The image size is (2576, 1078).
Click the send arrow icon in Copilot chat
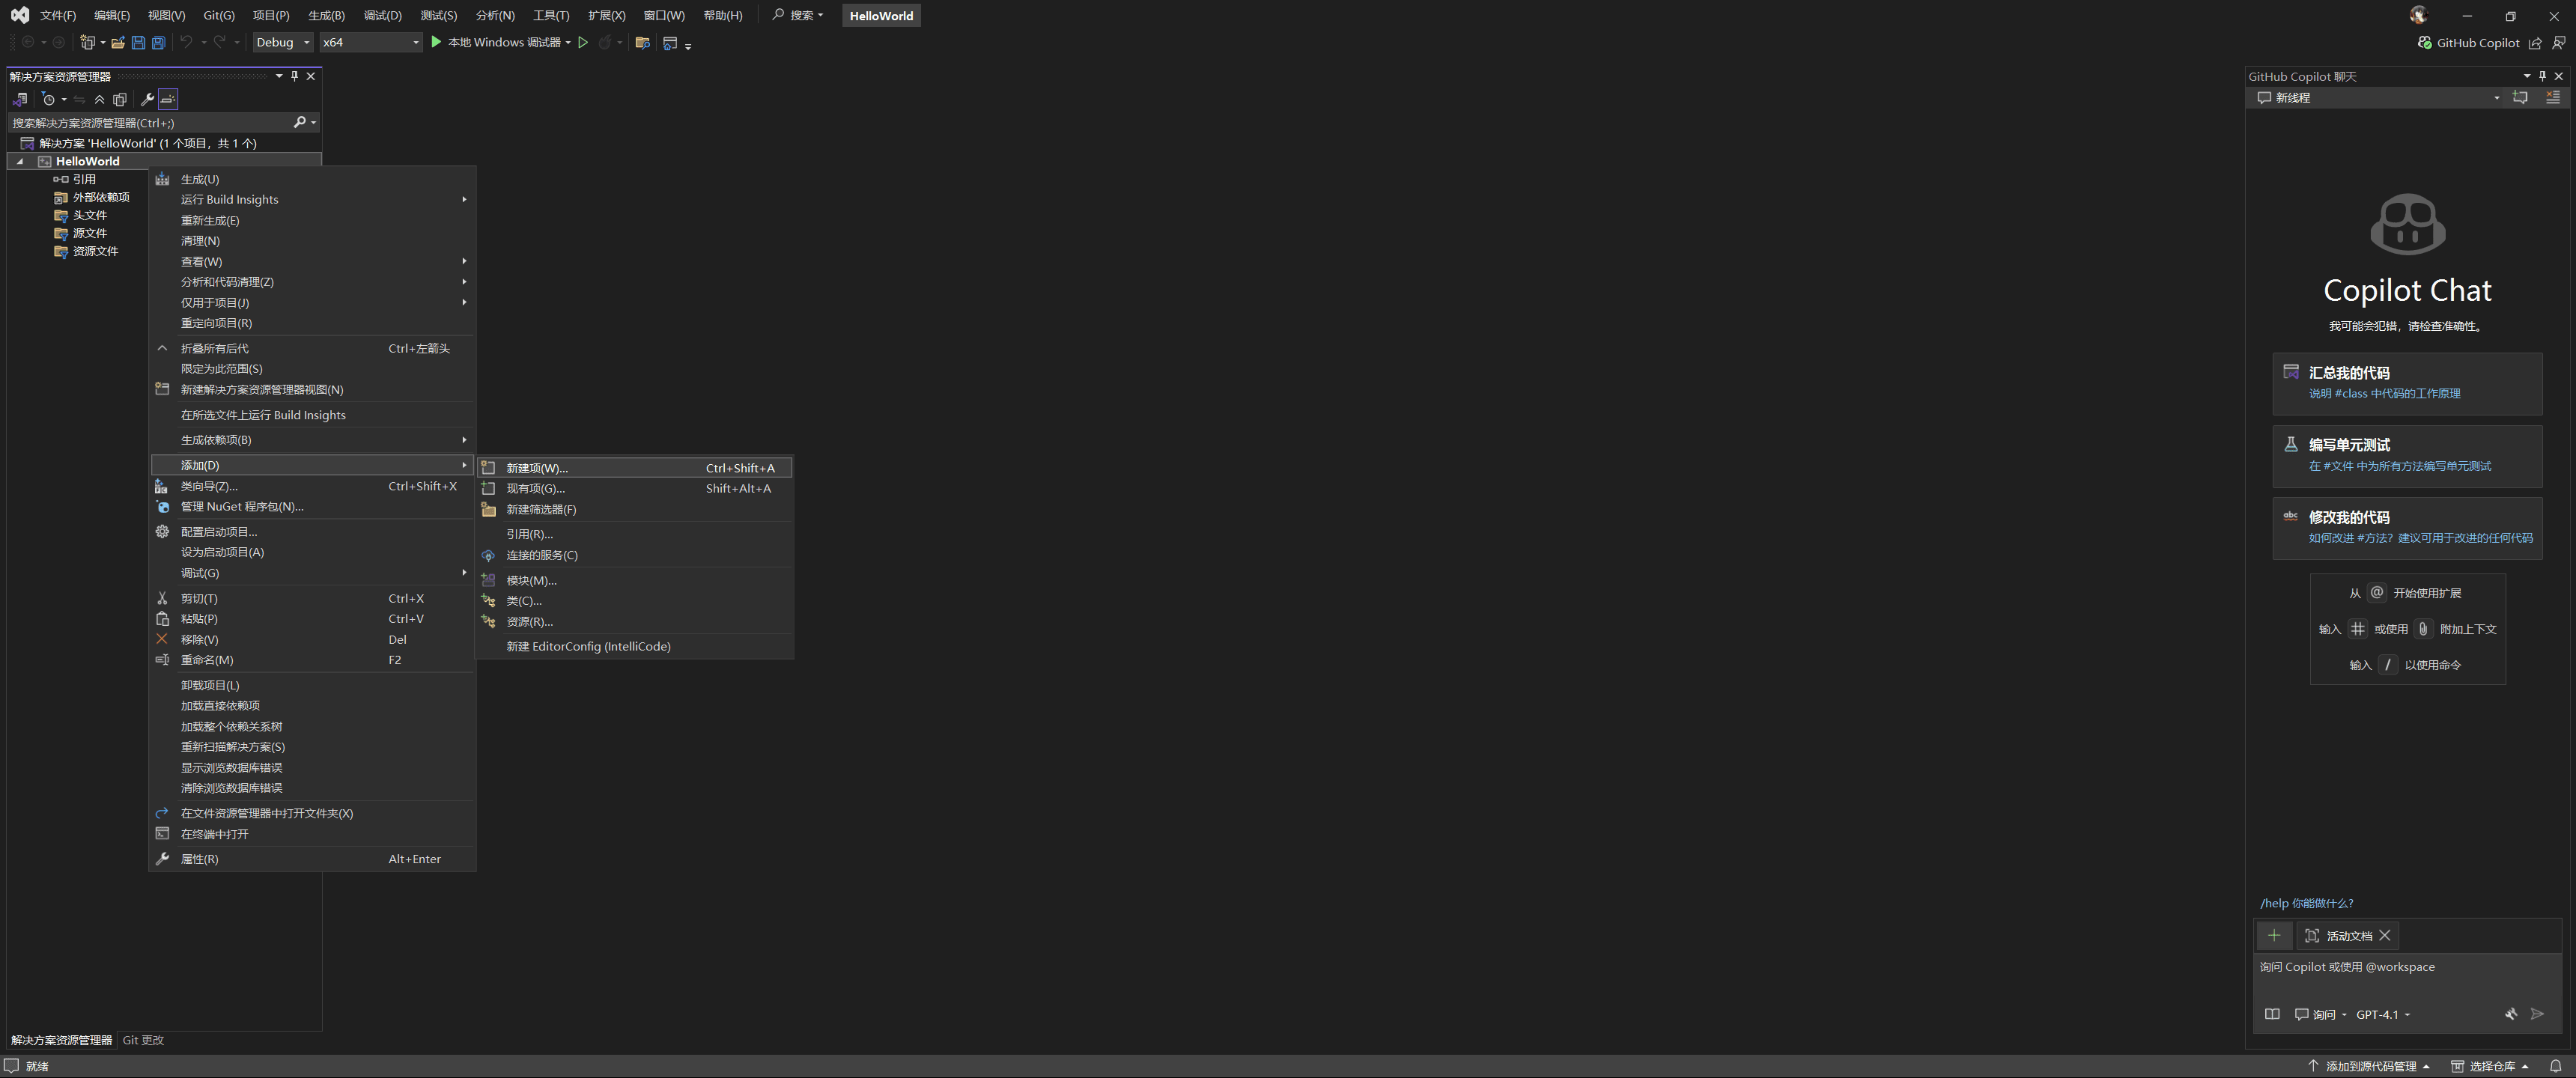coord(2537,1014)
